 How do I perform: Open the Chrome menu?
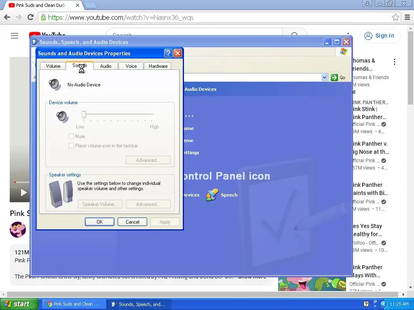408,17
